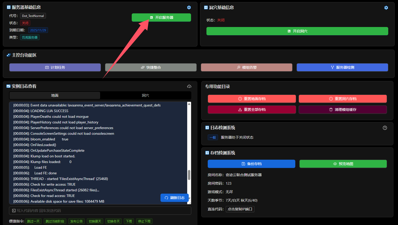Screen dimensions: 398x225
Task: Click the 存档检测系统 header icon
Action: [207, 153]
